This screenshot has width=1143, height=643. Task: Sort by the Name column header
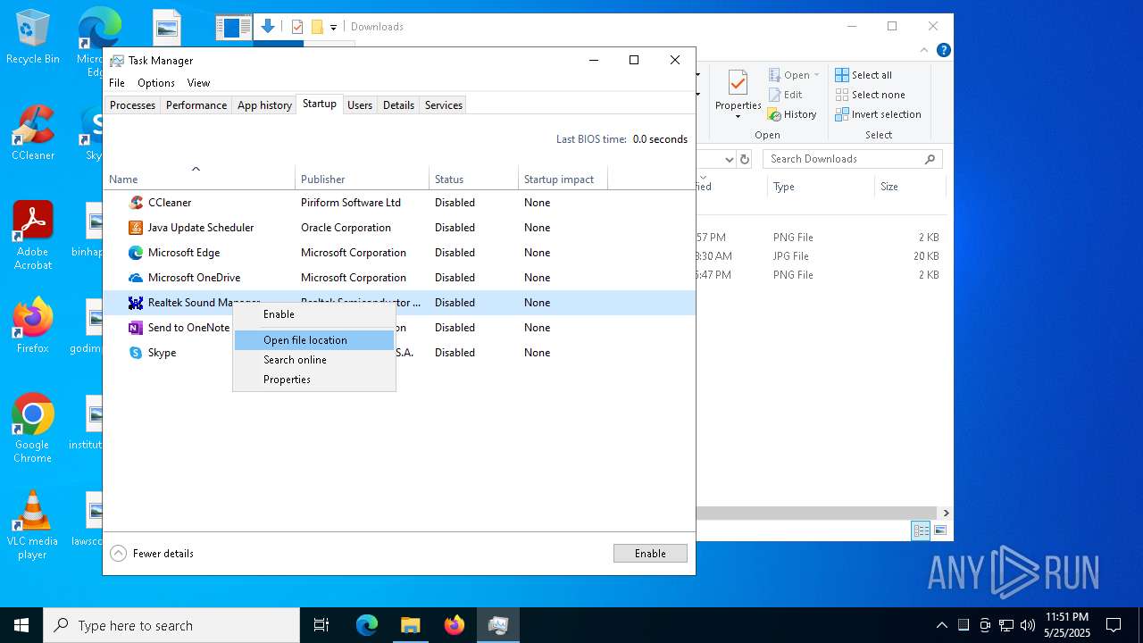click(x=199, y=180)
